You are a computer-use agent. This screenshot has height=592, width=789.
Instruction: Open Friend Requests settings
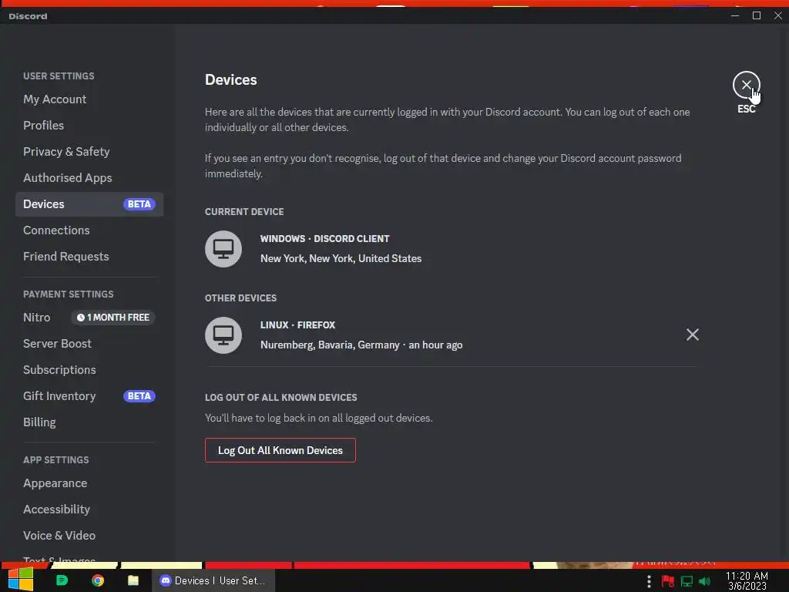click(89, 257)
